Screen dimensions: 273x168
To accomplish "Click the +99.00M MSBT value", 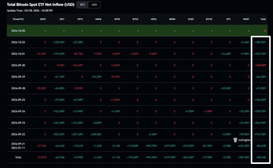I will 244,134.
